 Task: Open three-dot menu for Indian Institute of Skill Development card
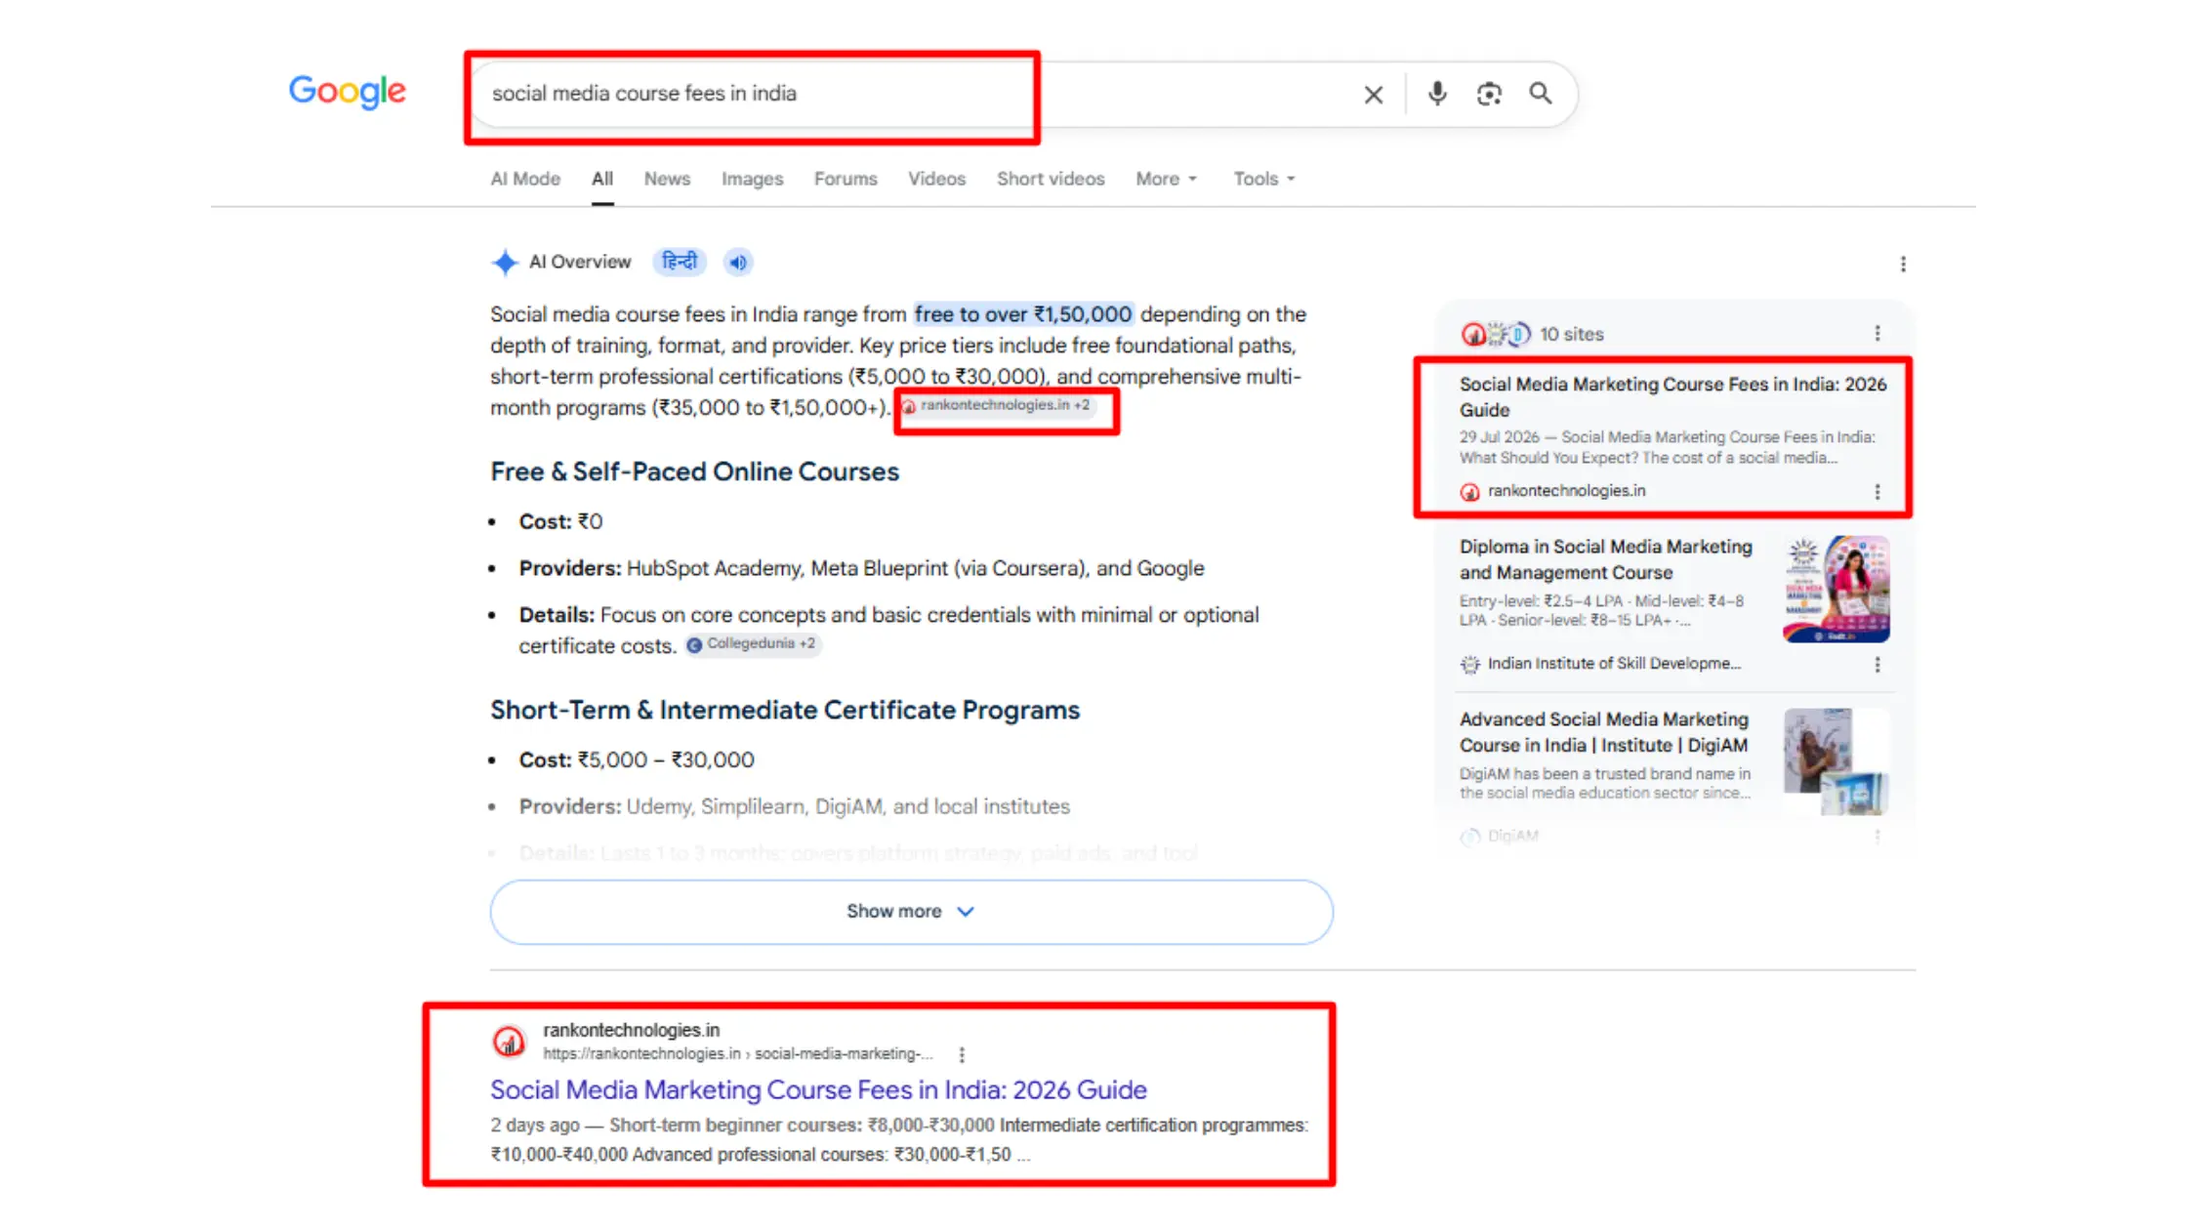pos(1877,664)
